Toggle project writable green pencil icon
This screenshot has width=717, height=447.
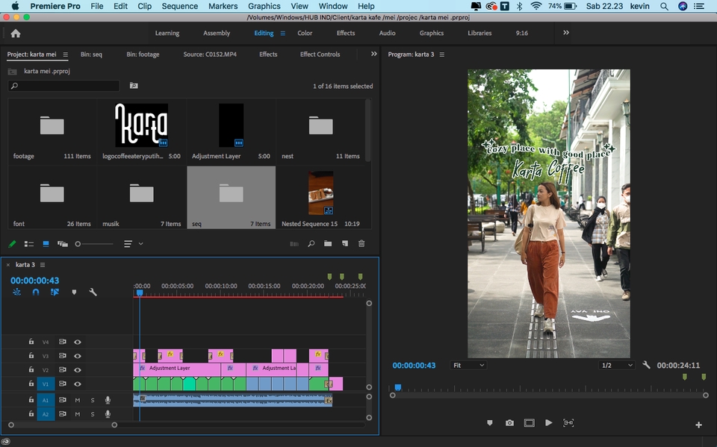(x=13, y=244)
